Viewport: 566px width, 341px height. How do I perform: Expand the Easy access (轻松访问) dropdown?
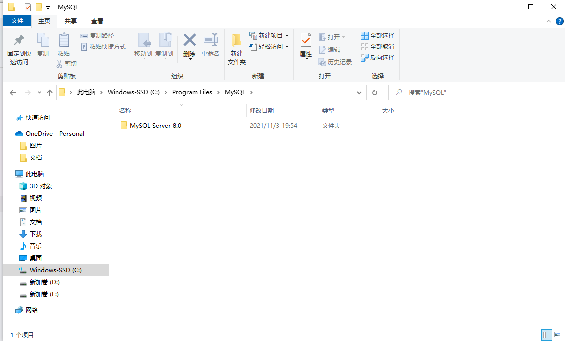point(287,46)
